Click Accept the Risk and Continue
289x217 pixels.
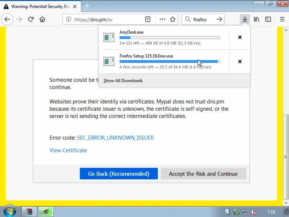pyautogui.click(x=203, y=174)
